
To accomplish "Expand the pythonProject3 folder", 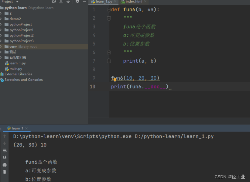I will click(x=1, y=41).
